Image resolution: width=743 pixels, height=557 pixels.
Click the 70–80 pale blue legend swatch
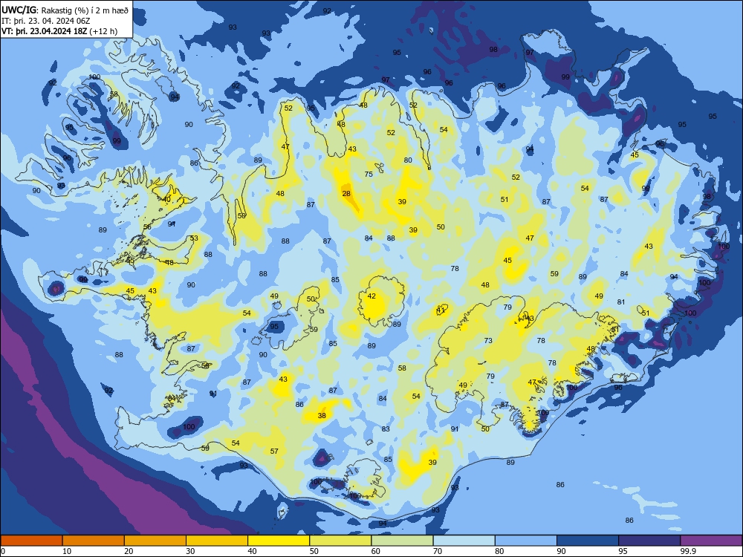point(464,541)
